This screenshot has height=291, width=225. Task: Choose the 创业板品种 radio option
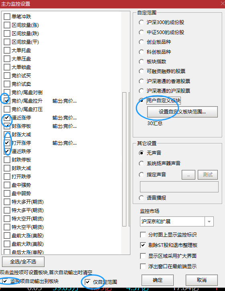(141, 42)
